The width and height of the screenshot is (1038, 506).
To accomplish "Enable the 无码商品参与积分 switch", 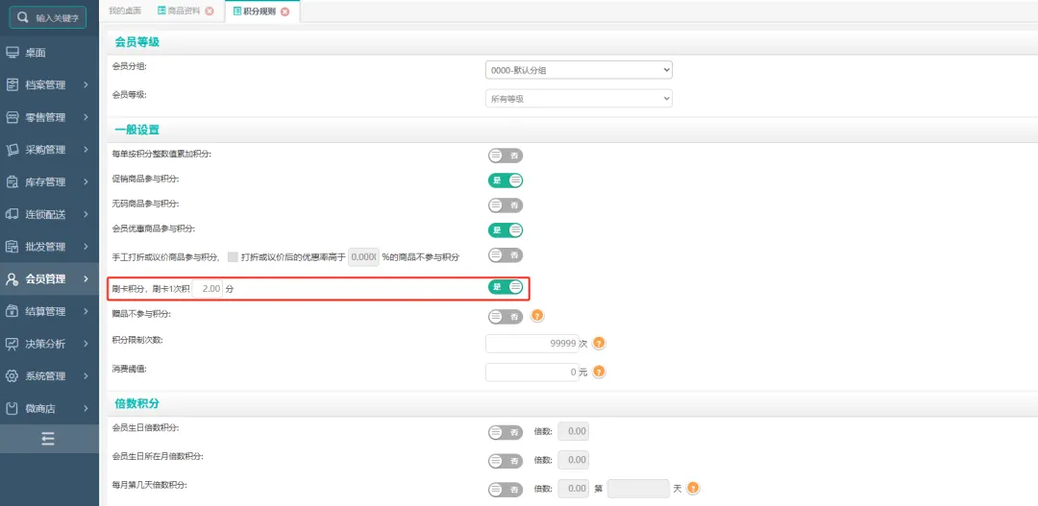I will (506, 205).
